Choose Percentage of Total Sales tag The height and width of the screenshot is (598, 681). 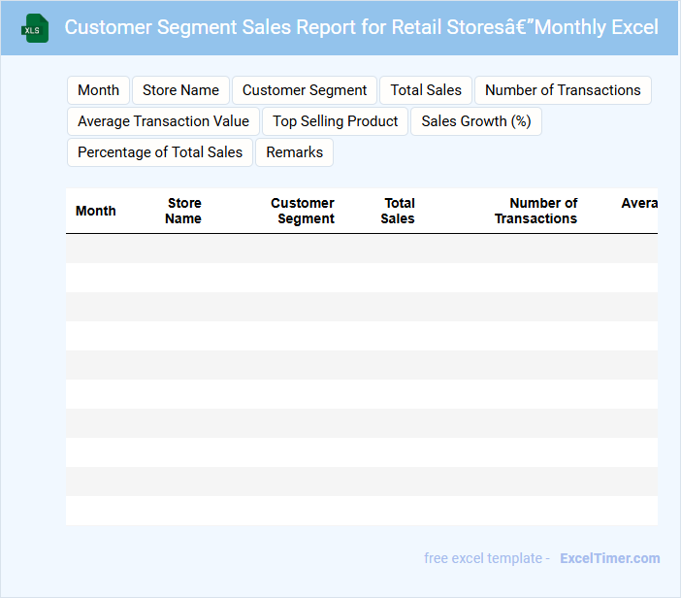(160, 152)
